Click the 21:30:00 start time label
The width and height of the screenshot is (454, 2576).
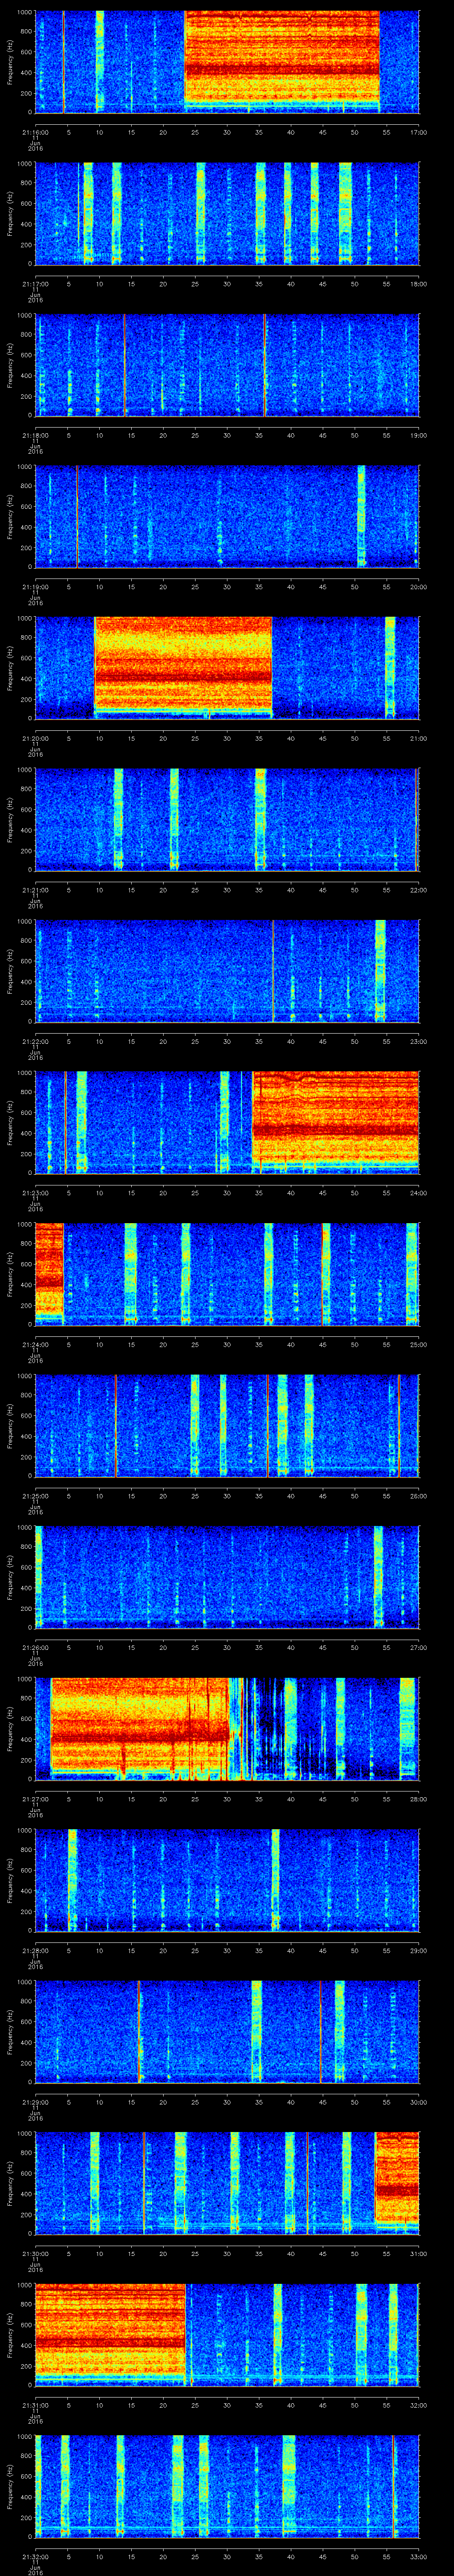click(35, 2254)
